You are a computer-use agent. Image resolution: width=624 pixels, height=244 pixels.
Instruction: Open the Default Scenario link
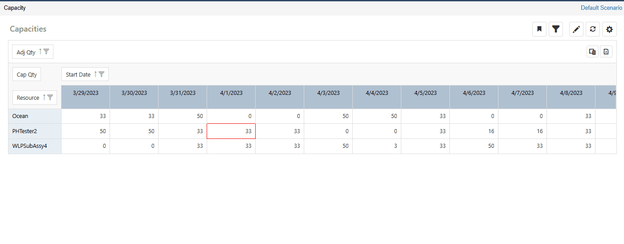[x=601, y=8]
